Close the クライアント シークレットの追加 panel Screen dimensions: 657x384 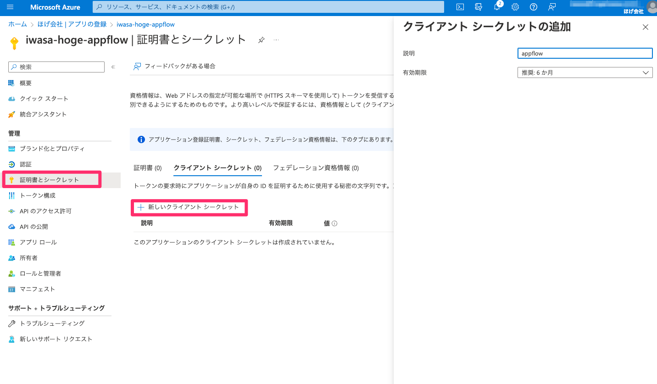coord(646,27)
